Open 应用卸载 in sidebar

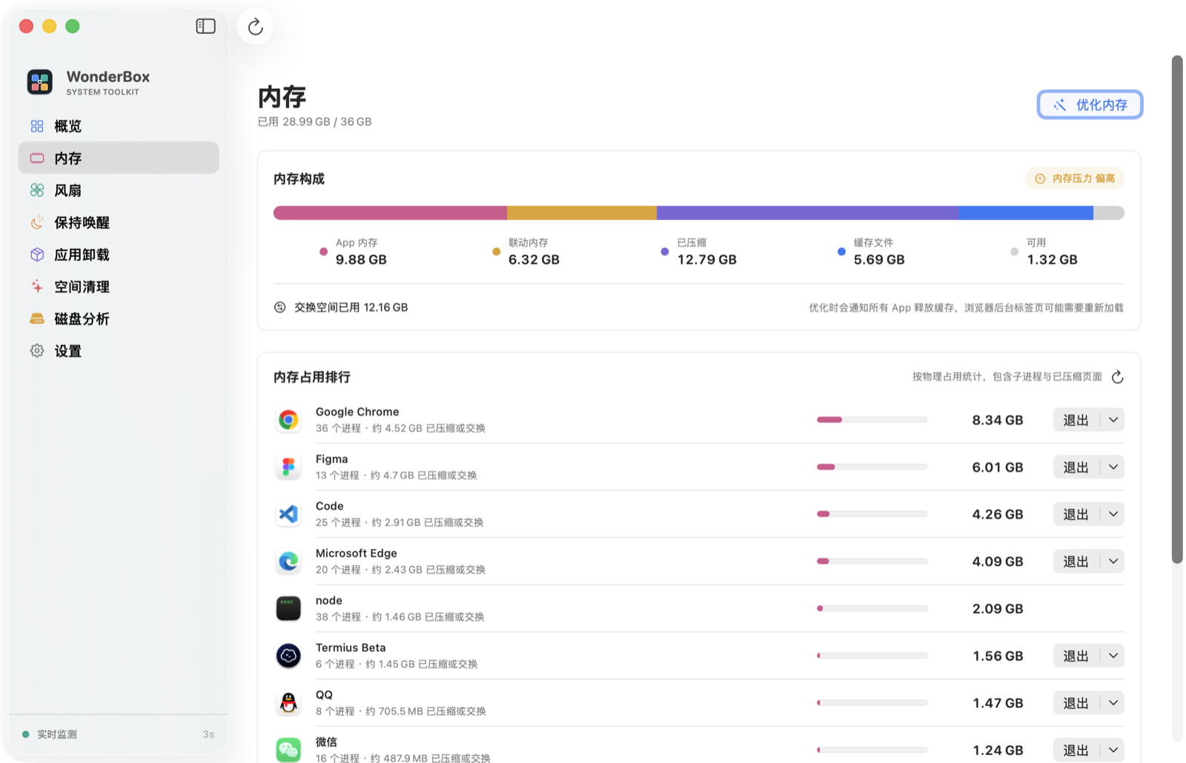119,255
